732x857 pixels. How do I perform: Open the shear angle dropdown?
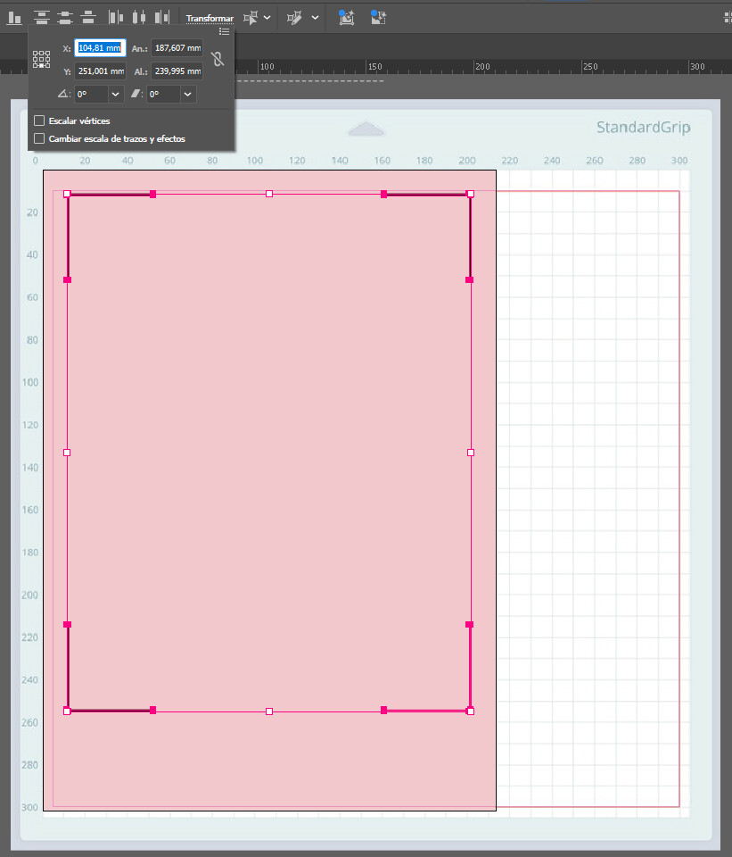tap(187, 94)
